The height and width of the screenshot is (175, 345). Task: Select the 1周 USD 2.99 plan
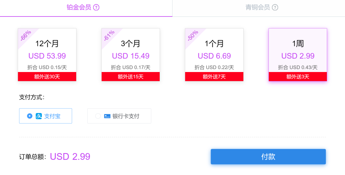298,55
